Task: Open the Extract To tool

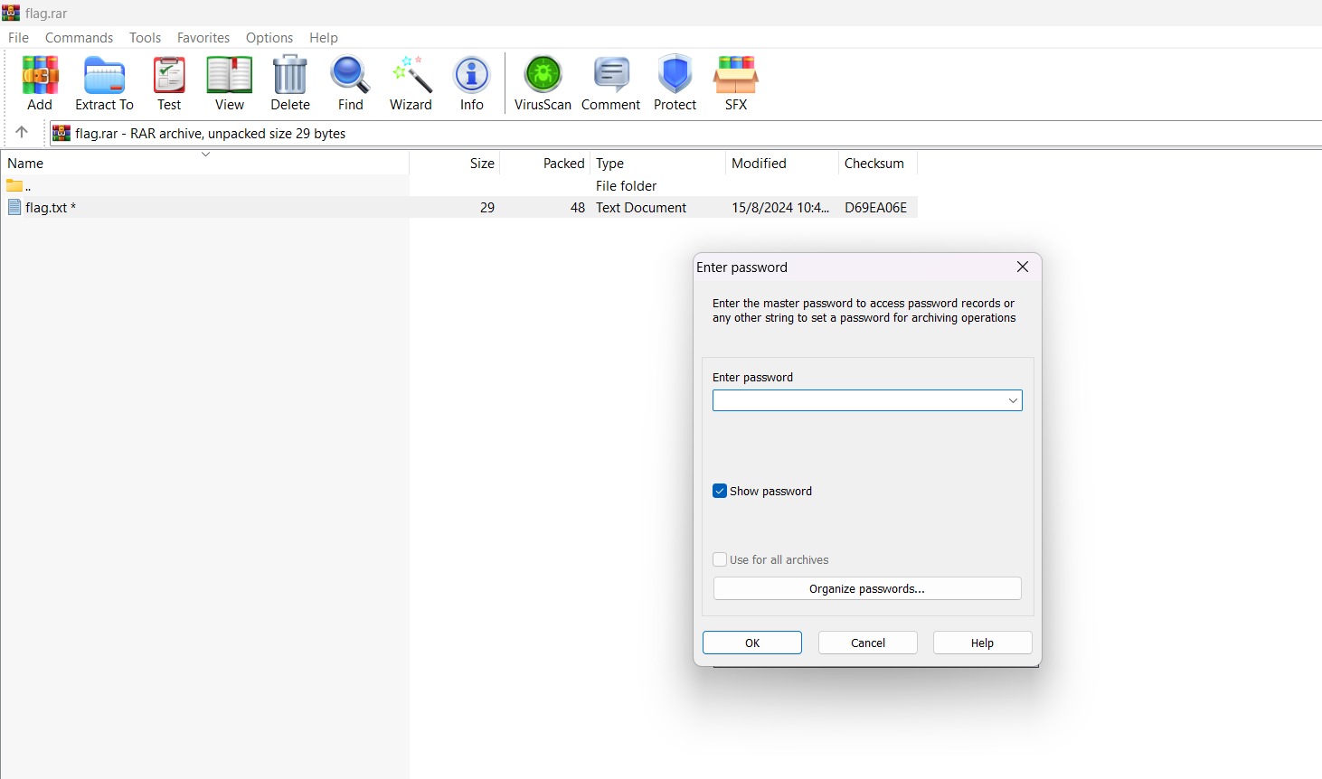Action: (x=104, y=76)
